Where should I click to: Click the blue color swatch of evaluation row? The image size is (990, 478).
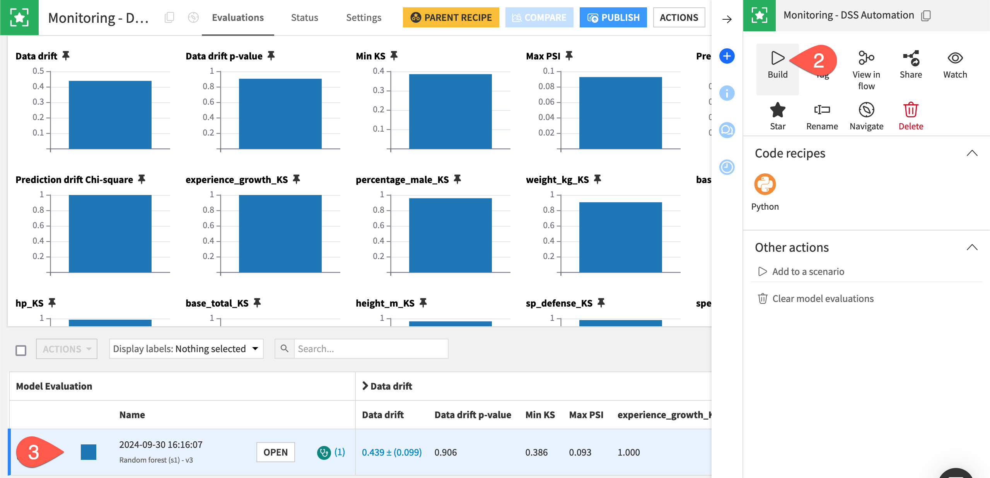click(x=89, y=452)
